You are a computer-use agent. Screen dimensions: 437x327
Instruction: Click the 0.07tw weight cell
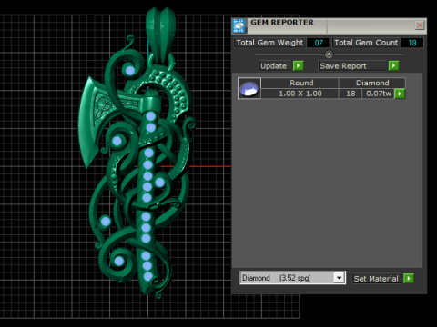[378, 94]
